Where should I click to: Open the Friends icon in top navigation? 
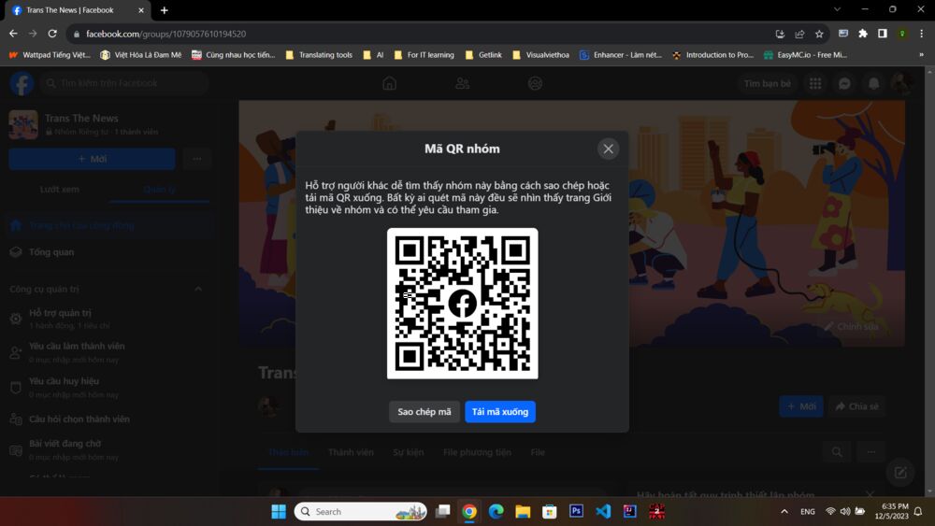(463, 83)
